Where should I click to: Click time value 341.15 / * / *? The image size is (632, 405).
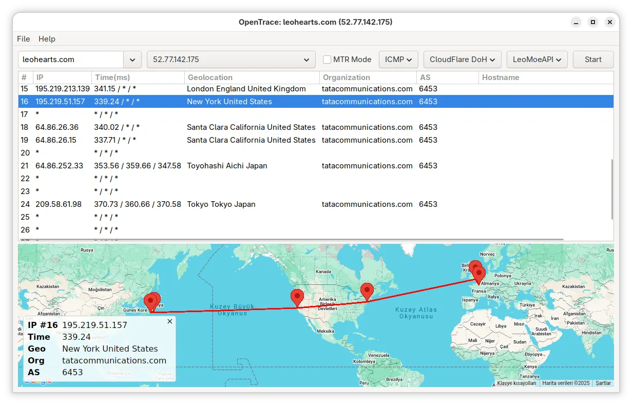click(115, 89)
